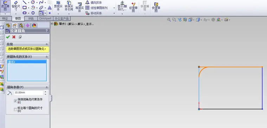Cancel the fillet with red X
Image resolution: width=267 pixels, height=128 pixels.
coord(14,37)
